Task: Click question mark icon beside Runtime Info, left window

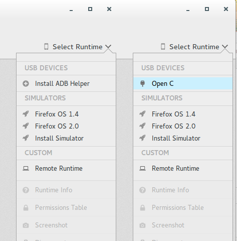Action: 26,190
